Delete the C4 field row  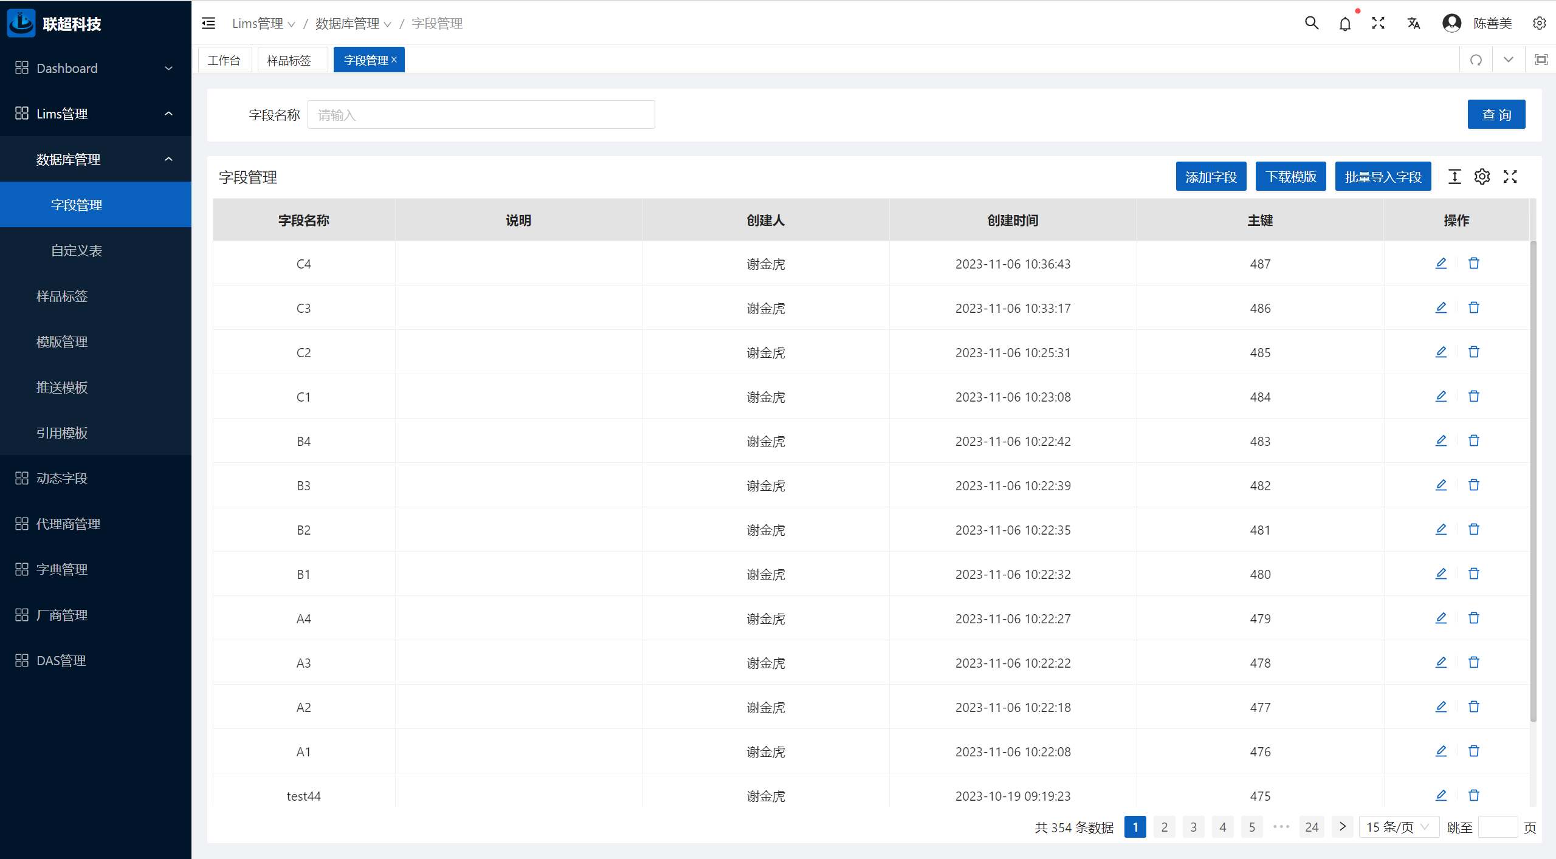1474,263
